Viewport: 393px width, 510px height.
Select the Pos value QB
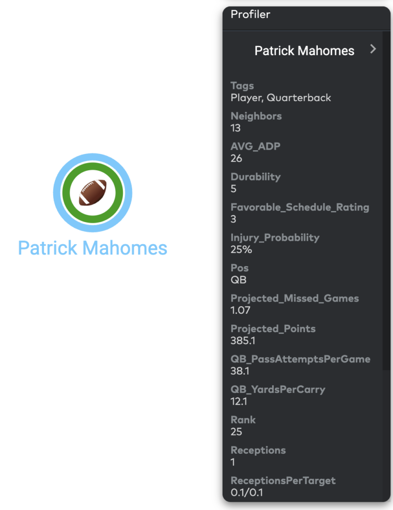tap(238, 280)
